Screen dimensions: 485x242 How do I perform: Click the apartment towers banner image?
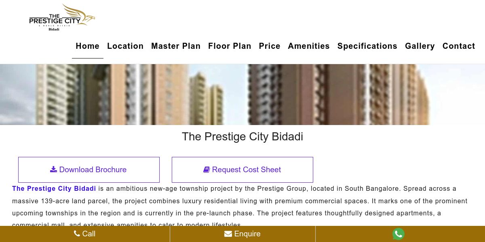click(242, 94)
